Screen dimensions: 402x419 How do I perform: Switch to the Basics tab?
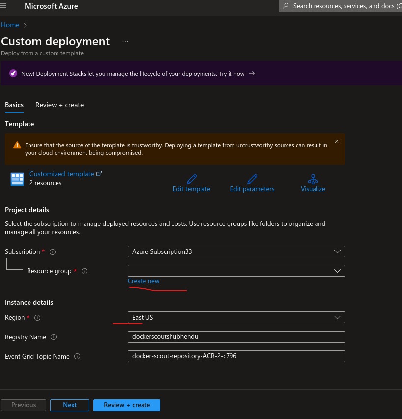pos(14,105)
